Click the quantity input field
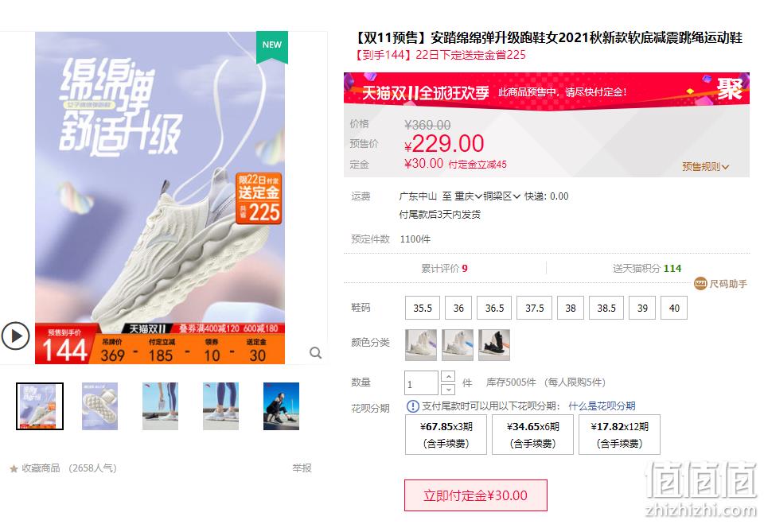The width and height of the screenshot is (764, 524). [x=421, y=382]
